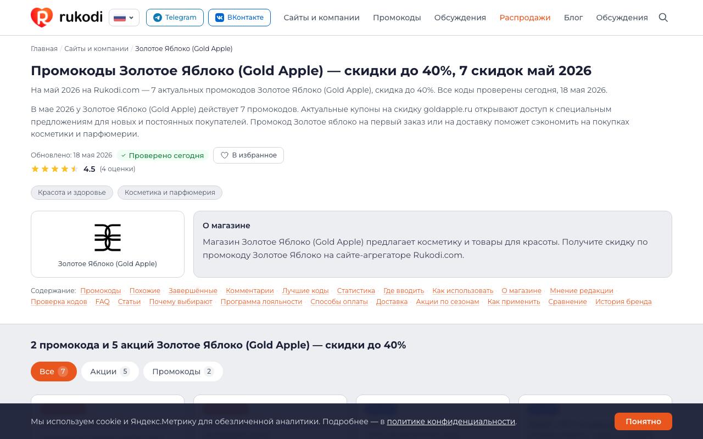Click the 4.5 rating value

[90, 169]
